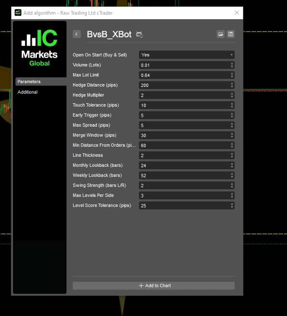The image size is (287, 316).
Task: Adjust the Swing Strength stepper arrows
Action: (232, 185)
